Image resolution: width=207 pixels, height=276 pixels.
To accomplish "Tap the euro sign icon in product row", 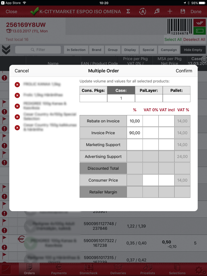I will click(21, 239).
